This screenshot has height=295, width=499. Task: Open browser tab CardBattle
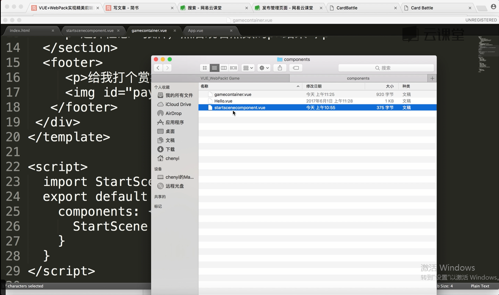click(x=362, y=8)
